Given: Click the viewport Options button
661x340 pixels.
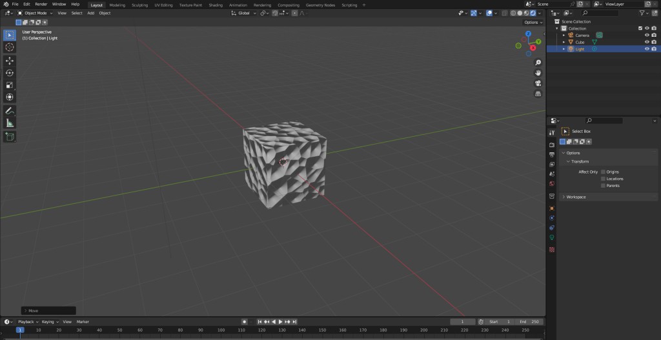Looking at the screenshot, I should point(532,22).
